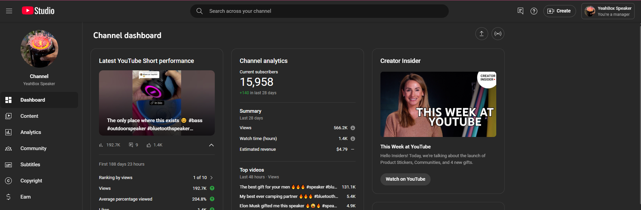Click the Analytics bar chart sidebar icon

[x=9, y=132]
